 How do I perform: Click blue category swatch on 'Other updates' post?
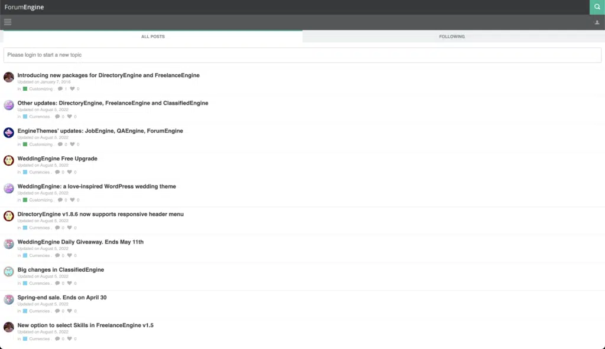[x=25, y=117]
